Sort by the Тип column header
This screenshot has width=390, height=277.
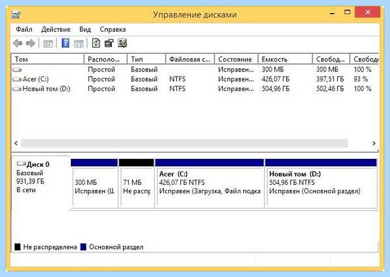coord(146,59)
